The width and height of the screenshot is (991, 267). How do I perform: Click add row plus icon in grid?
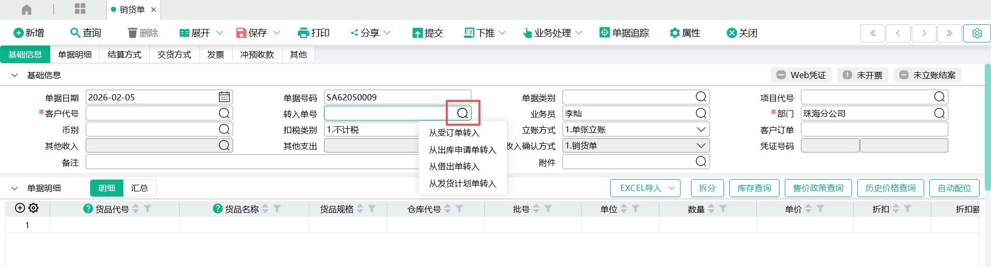tap(20, 208)
